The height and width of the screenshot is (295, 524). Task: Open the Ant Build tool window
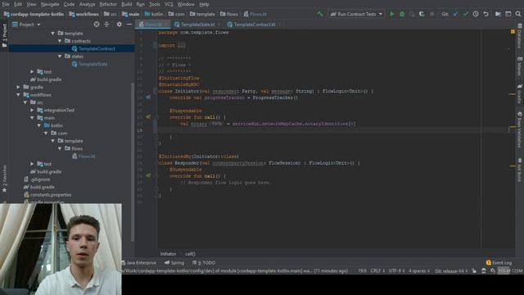pyautogui.click(x=520, y=170)
